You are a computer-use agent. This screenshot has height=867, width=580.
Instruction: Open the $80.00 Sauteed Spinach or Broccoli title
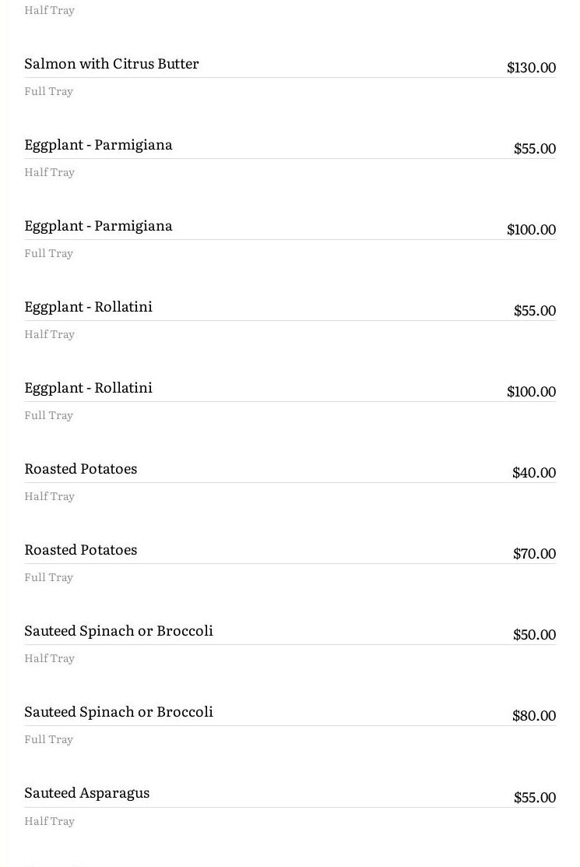pyautogui.click(x=118, y=712)
